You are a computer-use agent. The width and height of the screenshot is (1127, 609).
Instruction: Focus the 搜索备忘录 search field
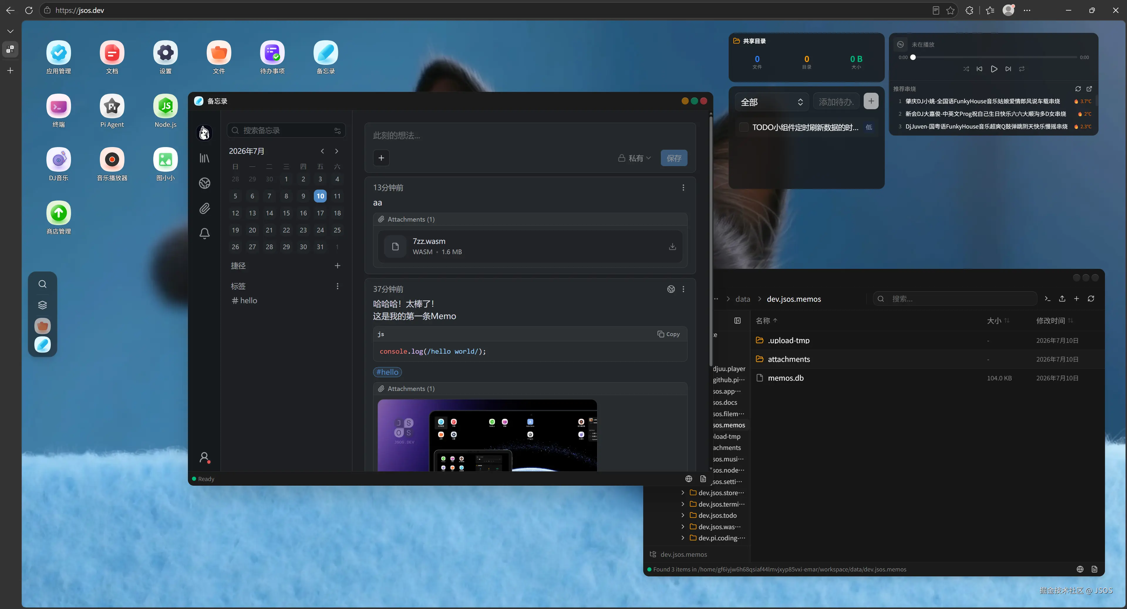(x=286, y=130)
